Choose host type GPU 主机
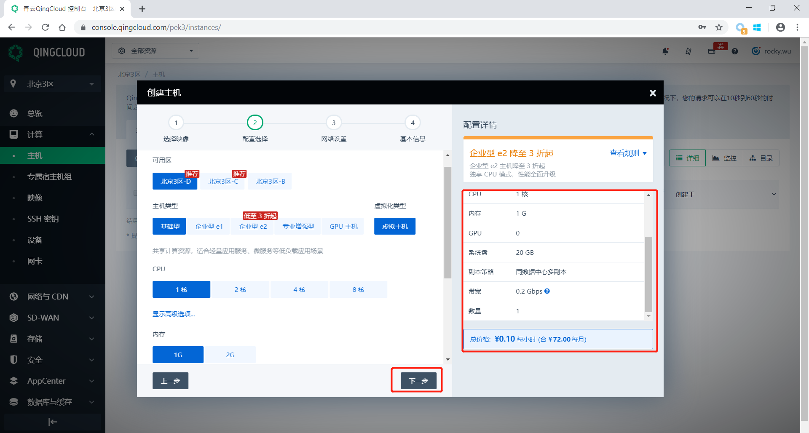 (343, 226)
